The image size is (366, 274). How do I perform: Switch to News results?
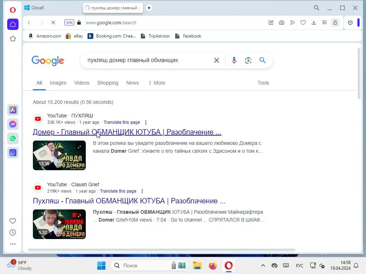pos(132,83)
